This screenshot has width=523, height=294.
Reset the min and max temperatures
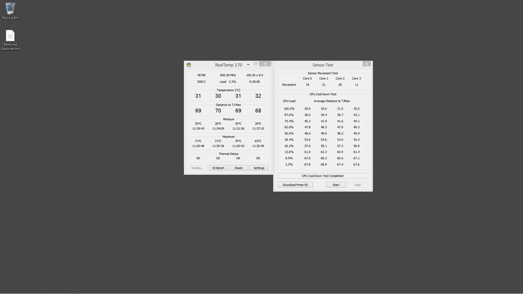[239, 168]
